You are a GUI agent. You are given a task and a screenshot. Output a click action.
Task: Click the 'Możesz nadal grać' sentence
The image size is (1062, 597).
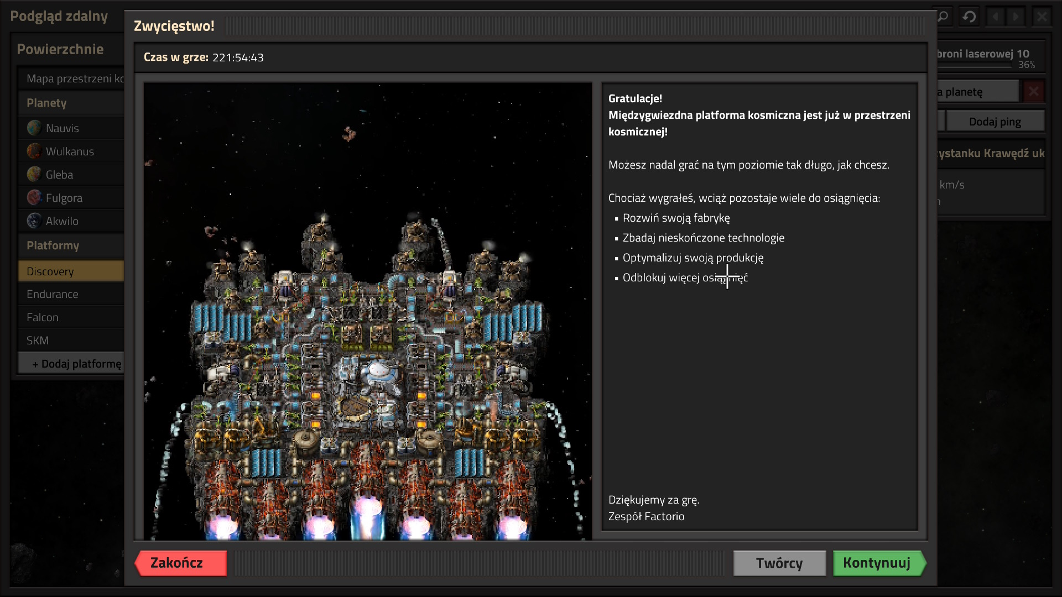coord(749,165)
